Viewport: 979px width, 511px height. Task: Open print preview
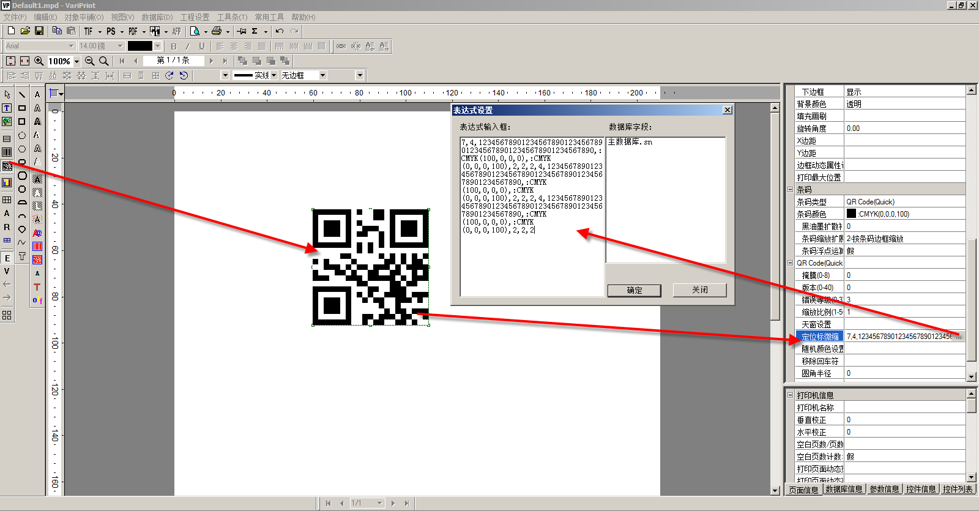coord(195,31)
